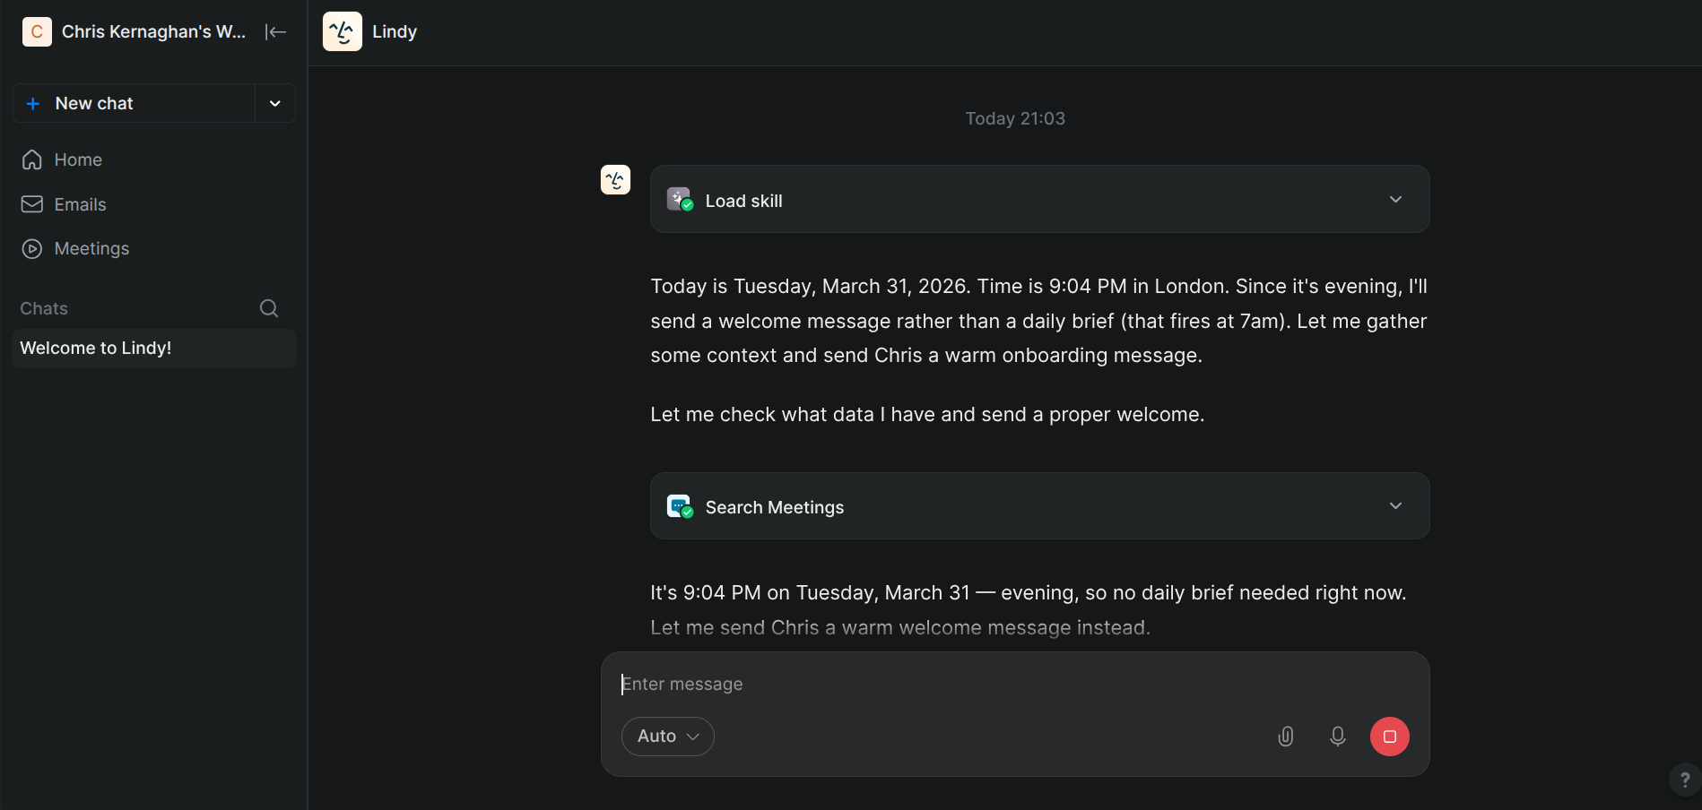Attach a file with the paperclip icon

tap(1285, 737)
